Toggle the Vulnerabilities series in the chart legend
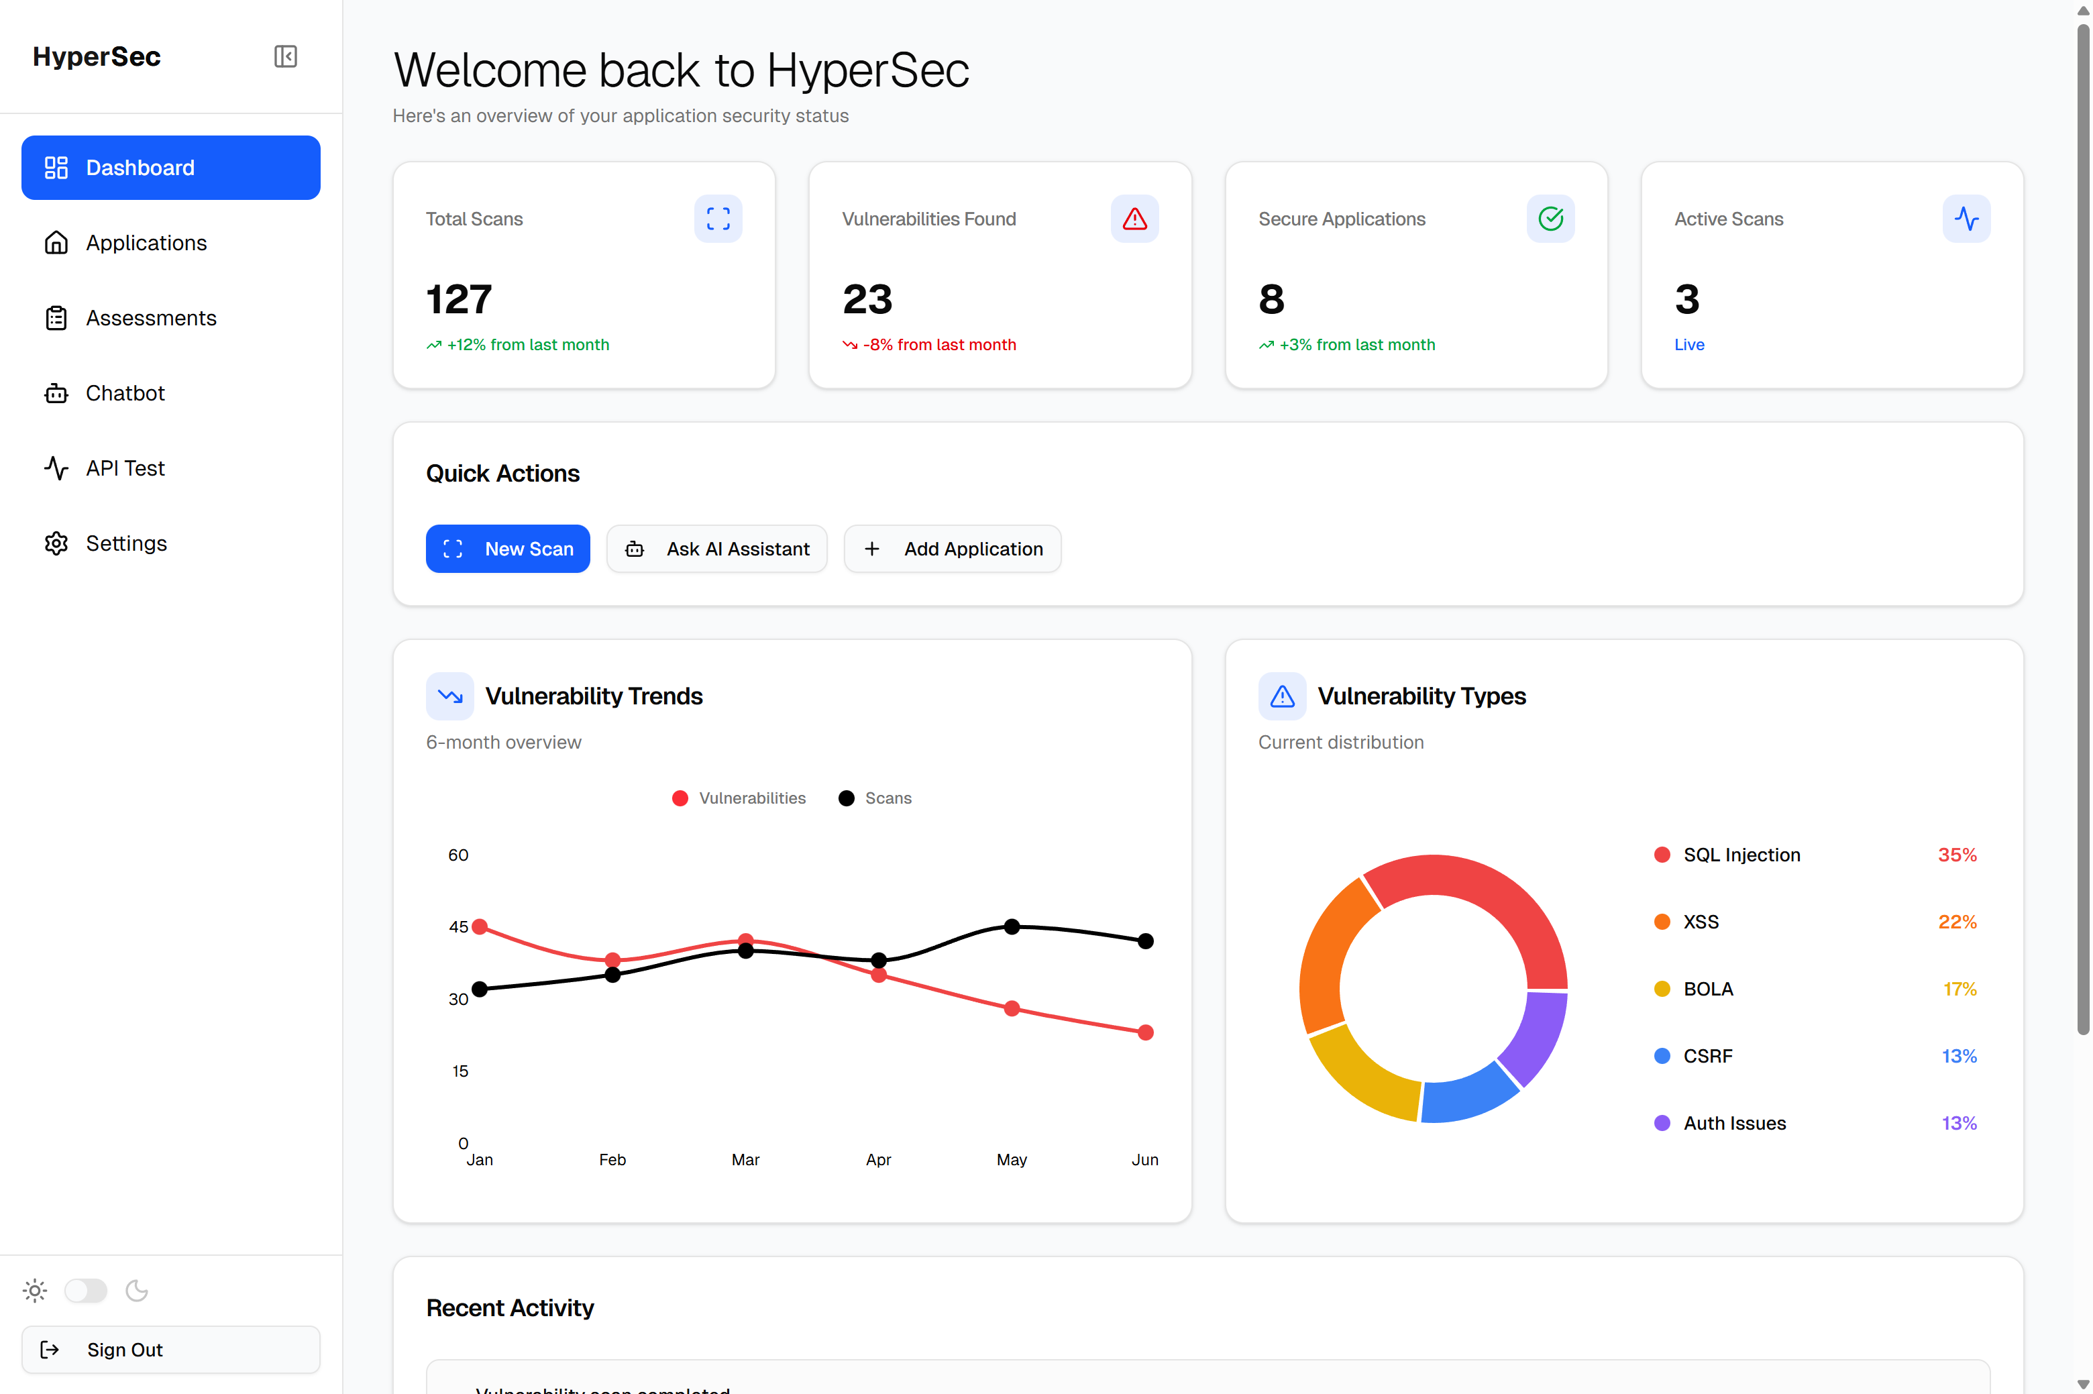 pos(739,798)
